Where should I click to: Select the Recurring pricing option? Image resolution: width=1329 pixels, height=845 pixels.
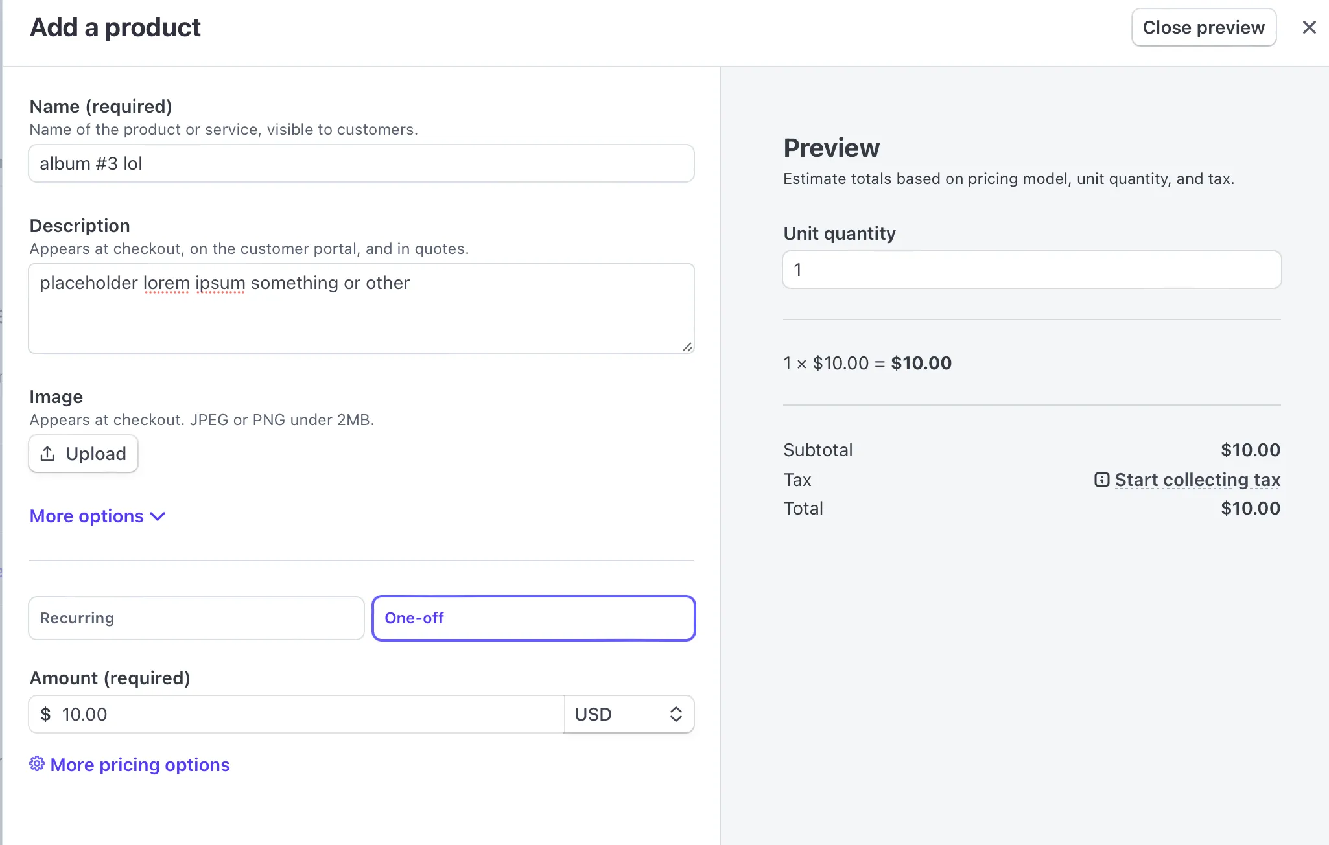tap(196, 618)
